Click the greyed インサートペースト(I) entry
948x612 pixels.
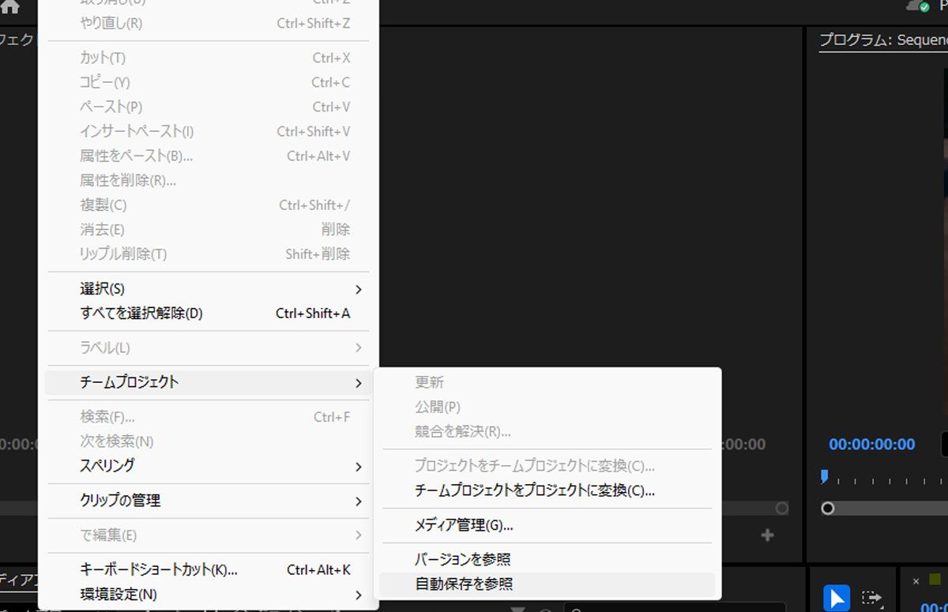(209, 132)
